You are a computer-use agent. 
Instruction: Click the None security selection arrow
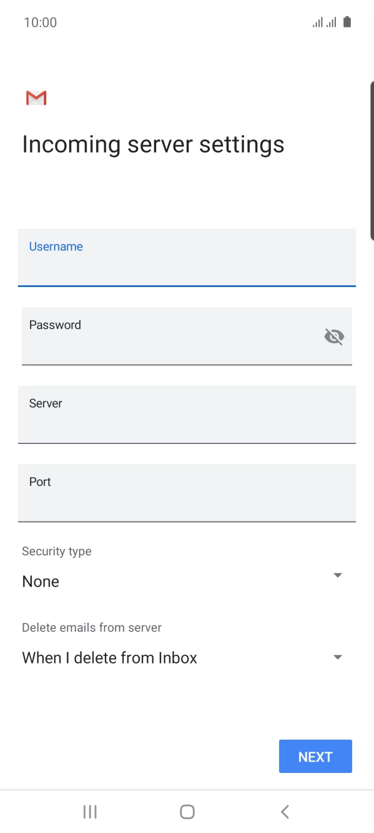pyautogui.click(x=337, y=575)
